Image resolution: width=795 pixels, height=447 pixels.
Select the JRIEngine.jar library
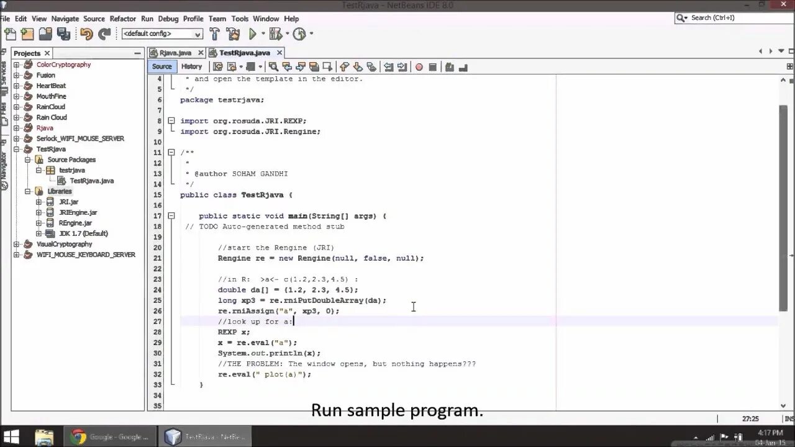click(x=78, y=212)
